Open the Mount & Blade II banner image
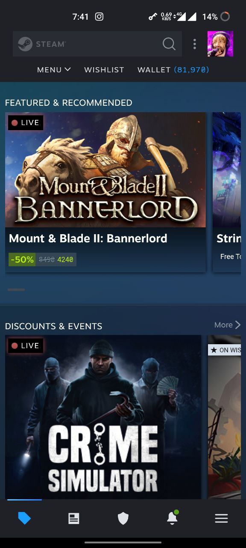 [105, 170]
